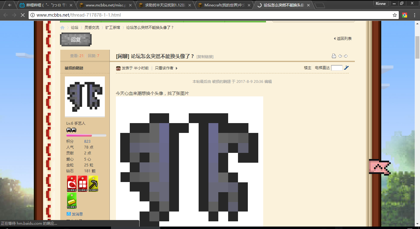Click the user rank helmets icon

coord(71,130)
